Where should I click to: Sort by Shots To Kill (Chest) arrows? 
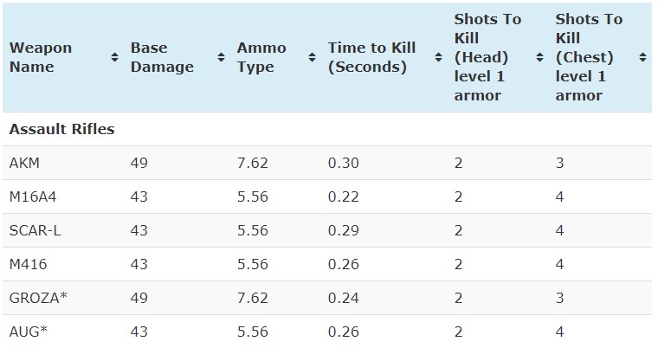[x=642, y=57]
